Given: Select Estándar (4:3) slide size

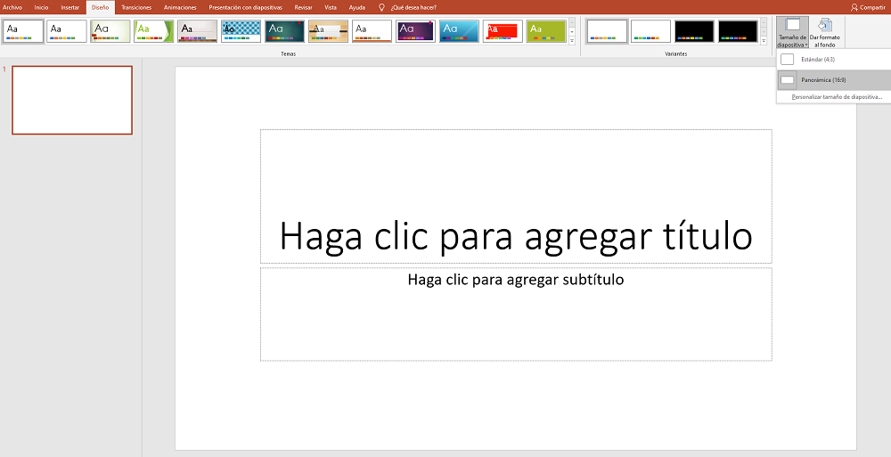Looking at the screenshot, I should coord(815,59).
